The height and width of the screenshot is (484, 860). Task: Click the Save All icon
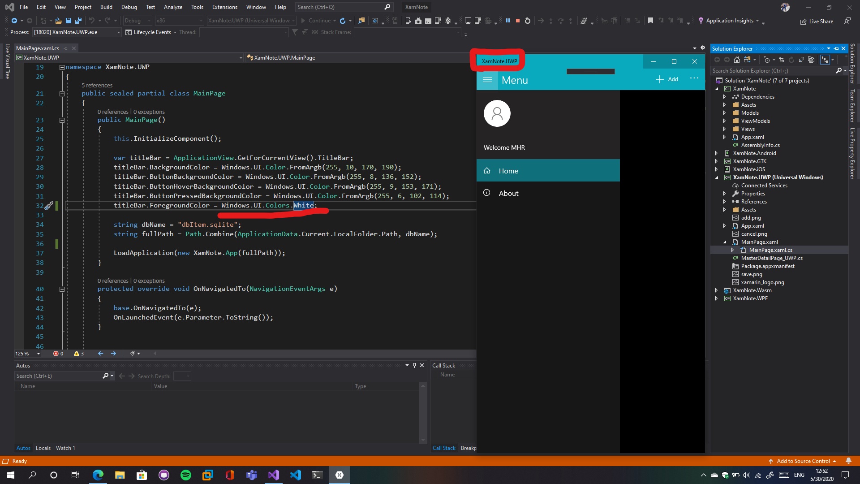(x=78, y=21)
